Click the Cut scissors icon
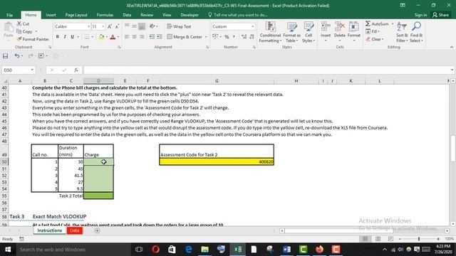 (x=19, y=23)
